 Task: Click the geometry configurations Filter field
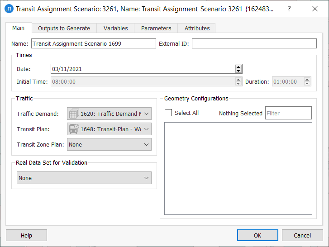(288, 113)
